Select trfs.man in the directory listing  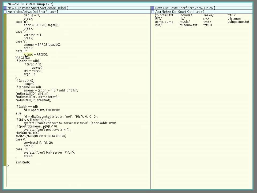coord(234,18)
